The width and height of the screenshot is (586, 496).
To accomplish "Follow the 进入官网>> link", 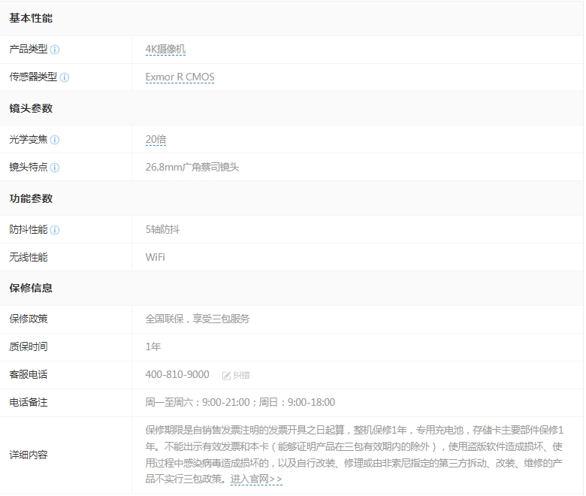I will pyautogui.click(x=256, y=479).
